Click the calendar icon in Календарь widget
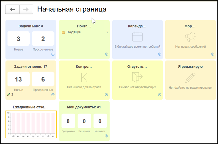Viewport: 218px width, 144px height. [x=137, y=36]
